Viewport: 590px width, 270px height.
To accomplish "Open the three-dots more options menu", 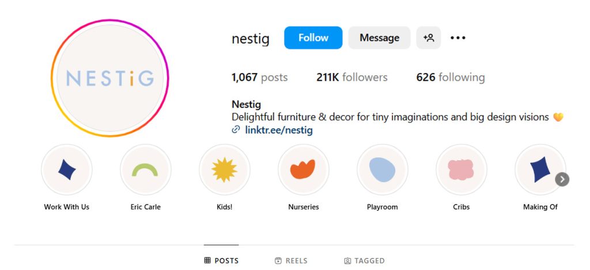I will point(458,38).
